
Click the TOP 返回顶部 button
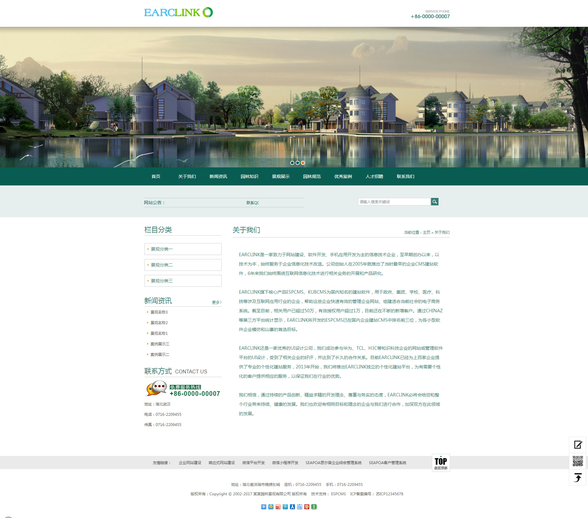point(440,463)
